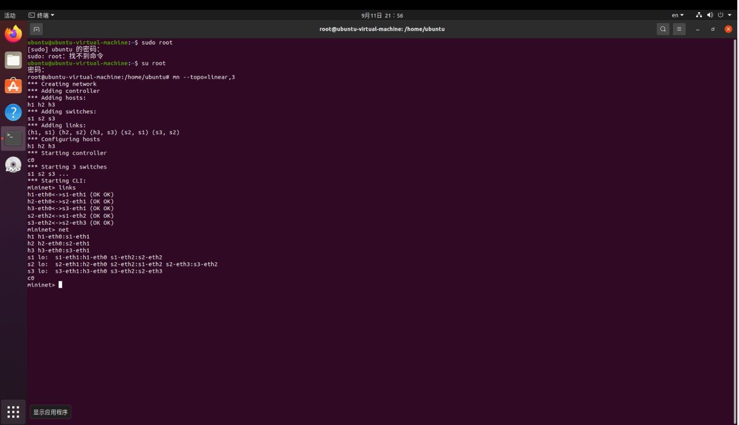
Task: Search in terminal via magnifier icon
Action: [x=663, y=29]
